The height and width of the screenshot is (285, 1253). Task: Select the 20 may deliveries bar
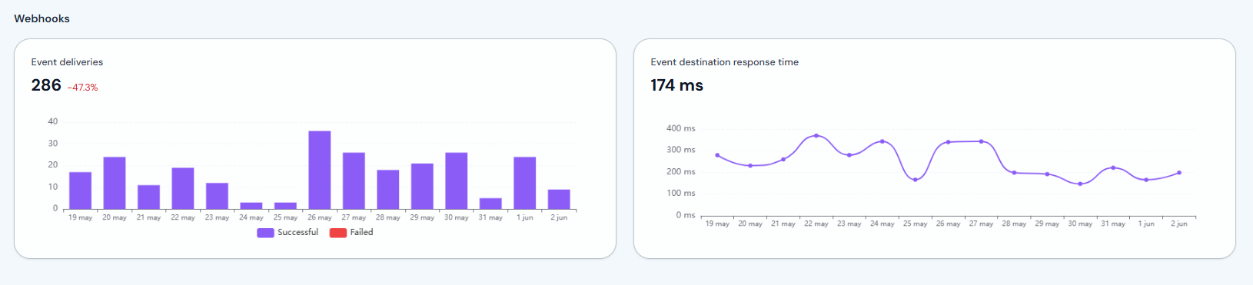[115, 183]
